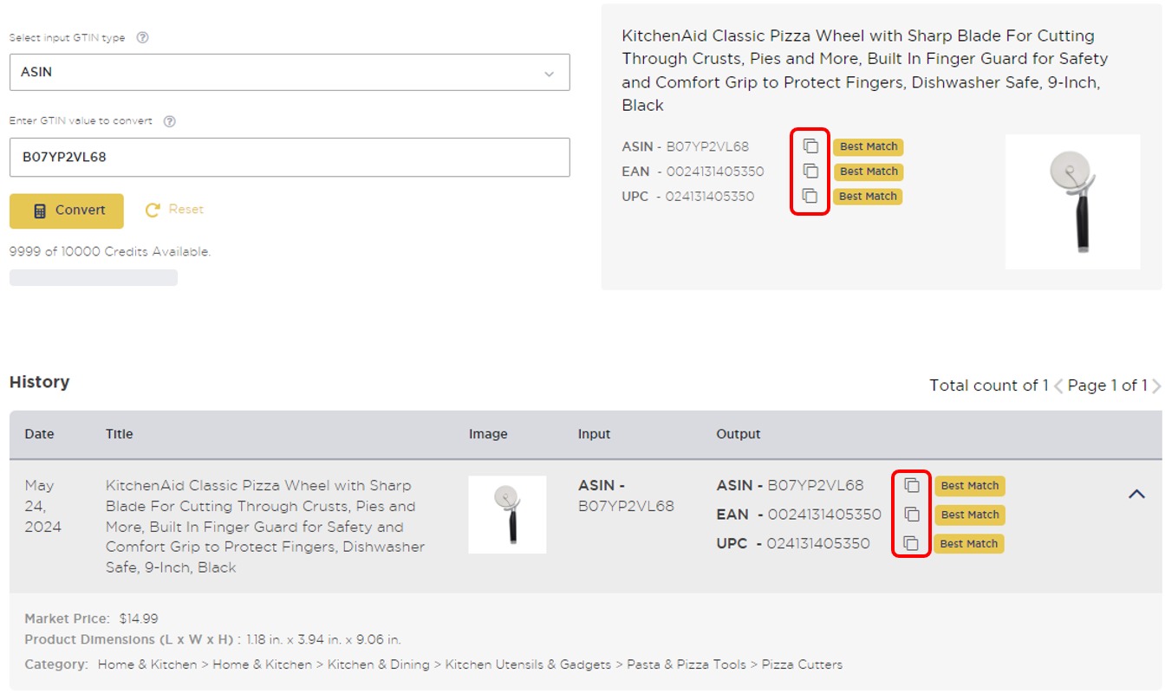Click the GTIN value input showing B07YP2VL68
This screenshot has width=1165, height=693.
289,157
